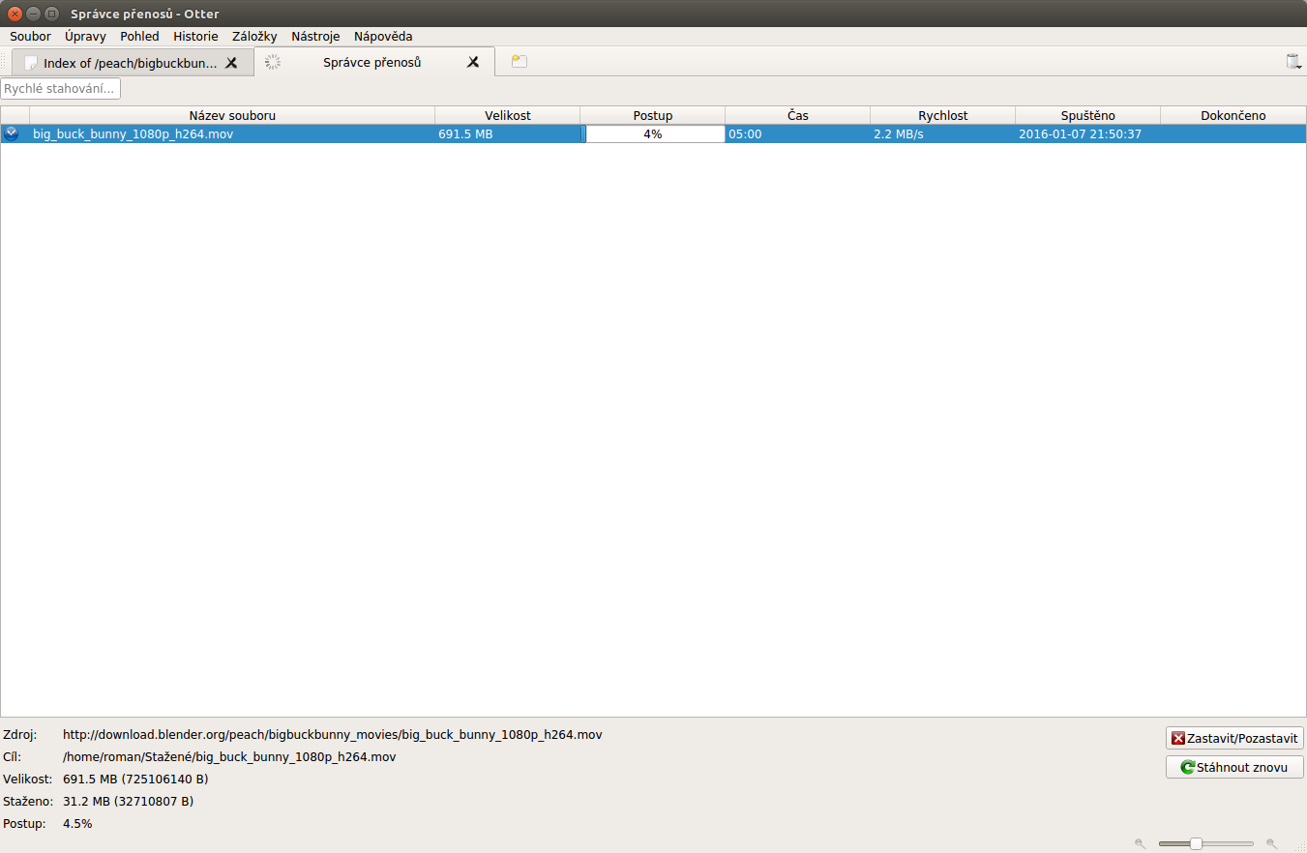Sort by the Postup column header
The width and height of the screenshot is (1307, 853).
pos(653,116)
